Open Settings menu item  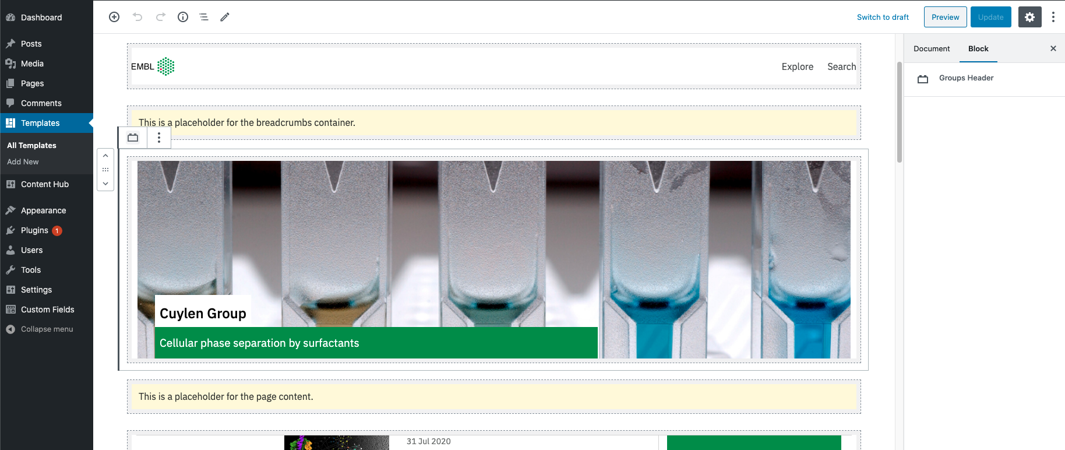47,290
